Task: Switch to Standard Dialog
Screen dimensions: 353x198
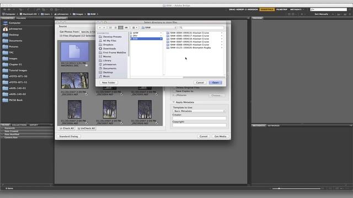Action: tap(68, 136)
